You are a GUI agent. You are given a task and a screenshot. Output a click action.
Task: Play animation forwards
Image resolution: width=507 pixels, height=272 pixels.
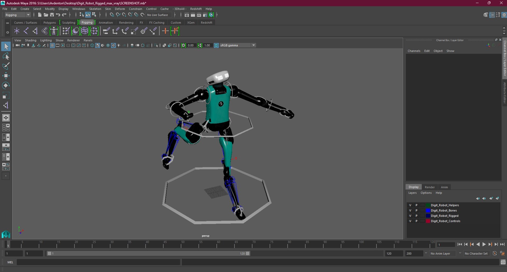(x=484, y=245)
